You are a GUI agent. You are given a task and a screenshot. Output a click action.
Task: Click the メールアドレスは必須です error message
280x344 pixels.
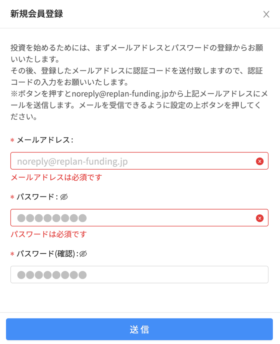point(56,177)
